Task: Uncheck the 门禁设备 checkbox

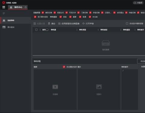Action: tap(79, 13)
